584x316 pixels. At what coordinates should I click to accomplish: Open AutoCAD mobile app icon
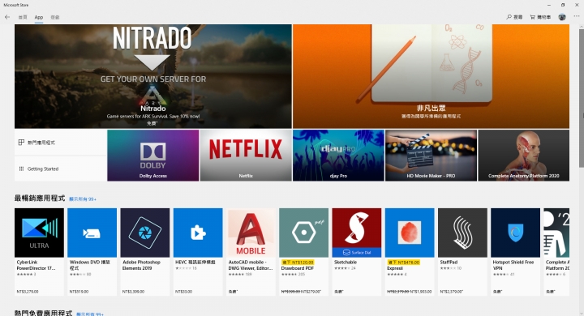(251, 233)
